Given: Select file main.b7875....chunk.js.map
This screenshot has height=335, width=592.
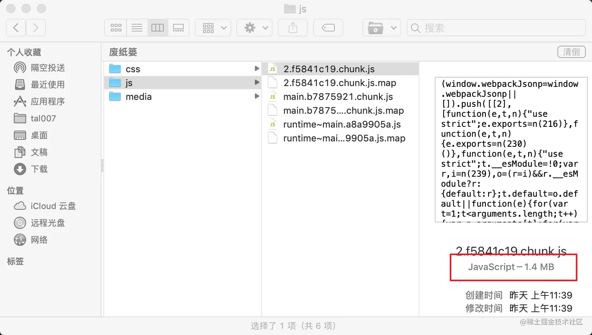Looking at the screenshot, I should click(x=340, y=110).
